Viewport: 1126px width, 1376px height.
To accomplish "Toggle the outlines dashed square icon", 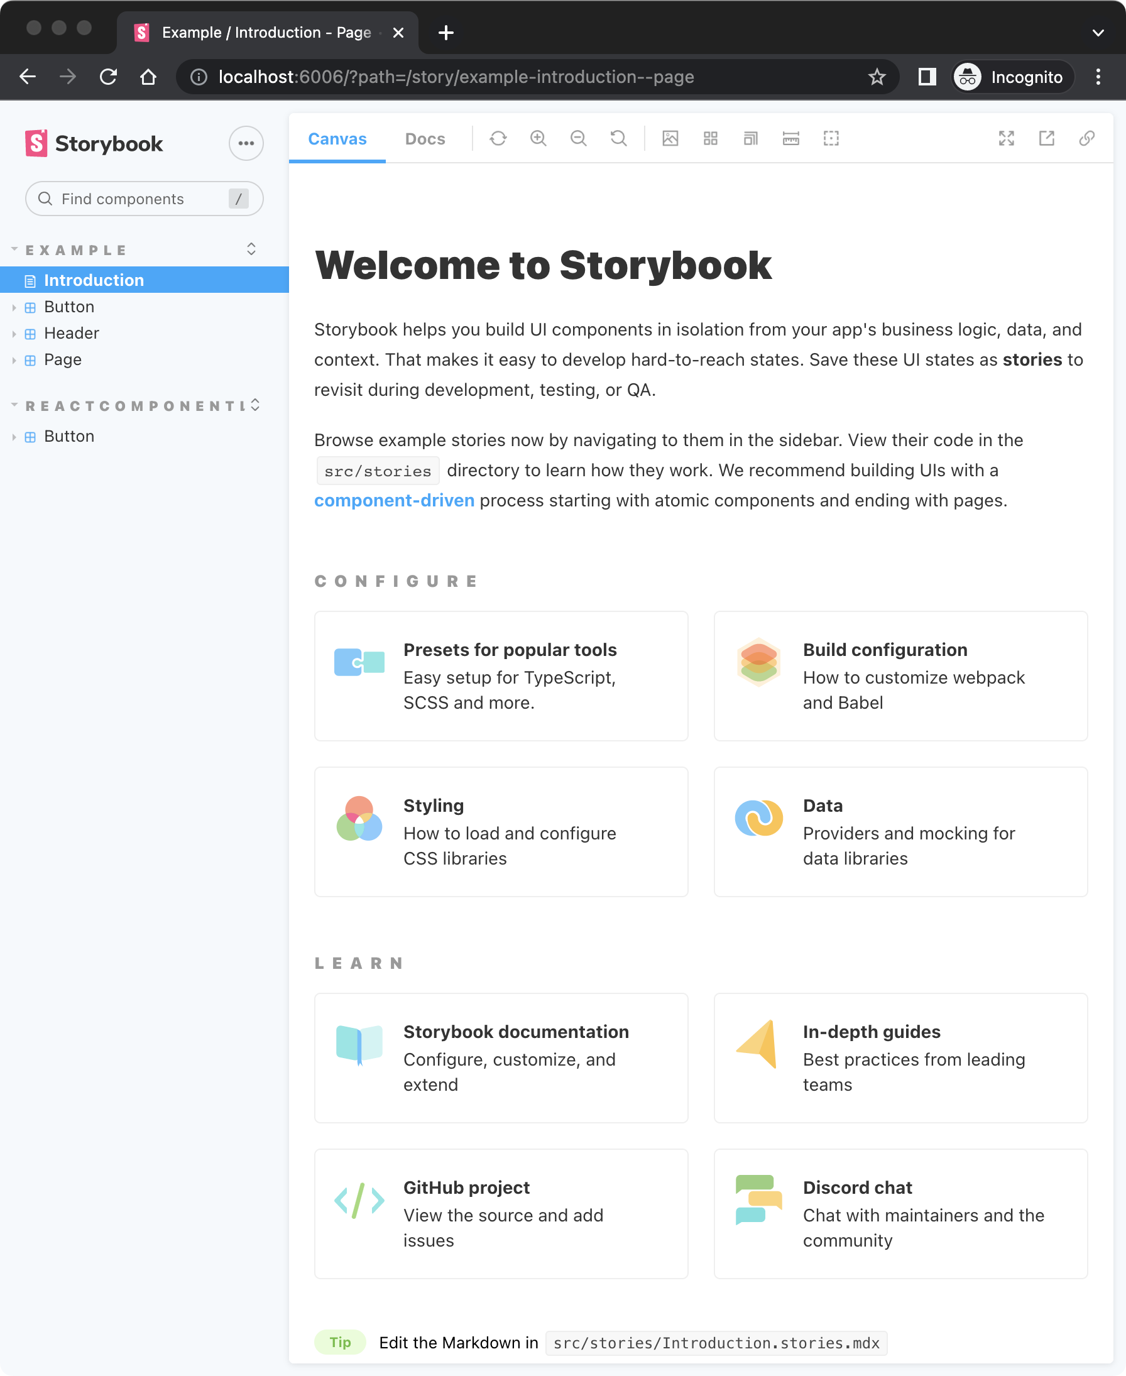I will coord(831,138).
